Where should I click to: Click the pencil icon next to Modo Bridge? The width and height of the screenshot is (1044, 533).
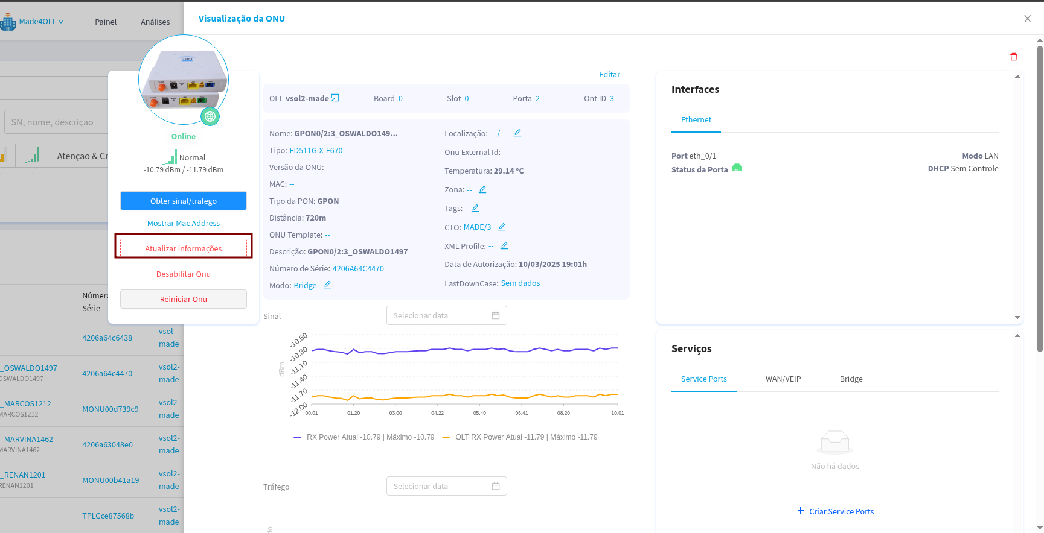click(327, 285)
